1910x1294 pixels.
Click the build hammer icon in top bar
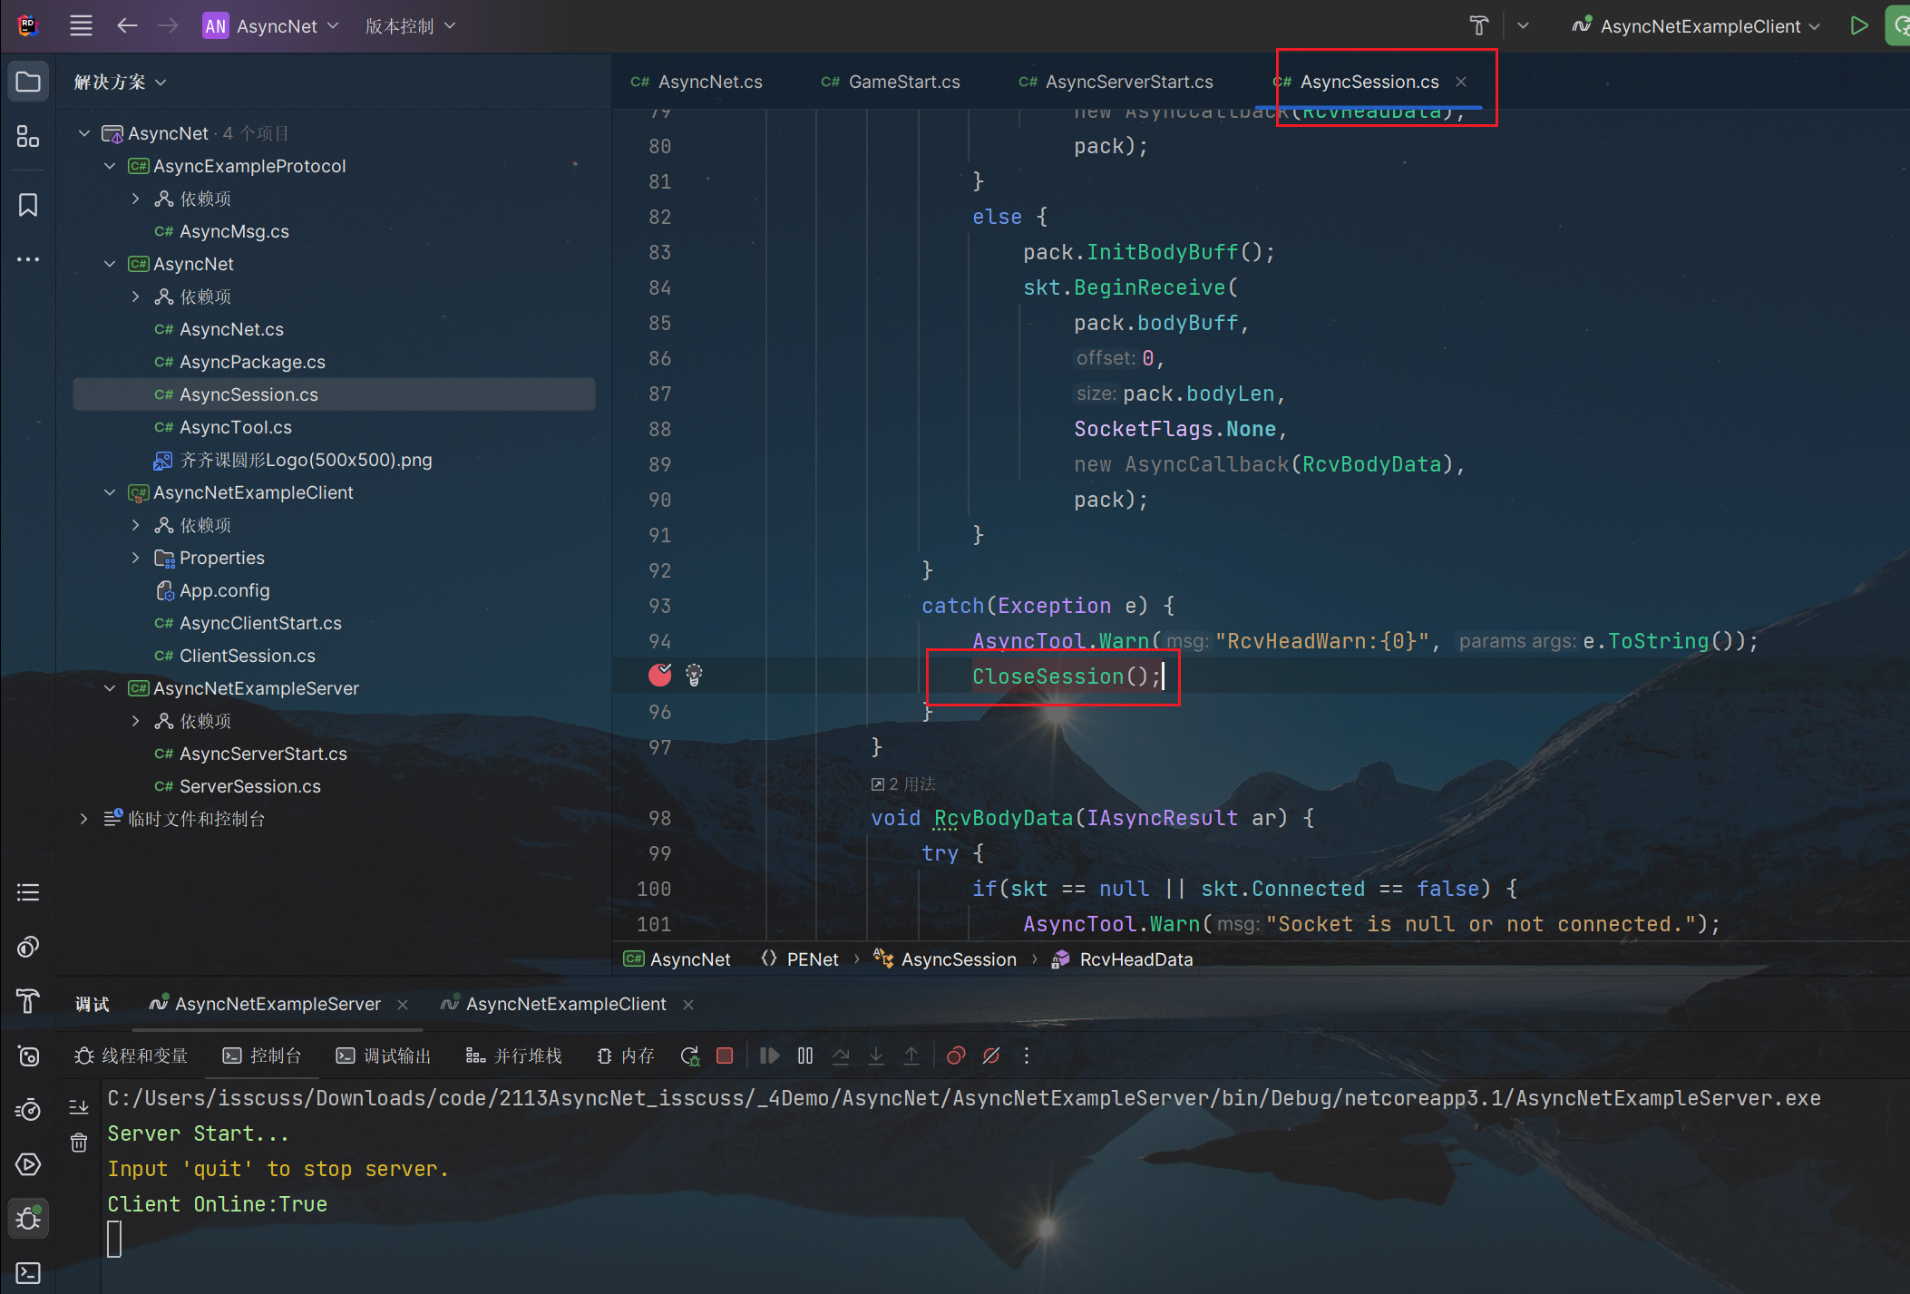(x=1479, y=25)
